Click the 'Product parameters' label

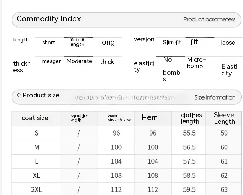pos(209,19)
